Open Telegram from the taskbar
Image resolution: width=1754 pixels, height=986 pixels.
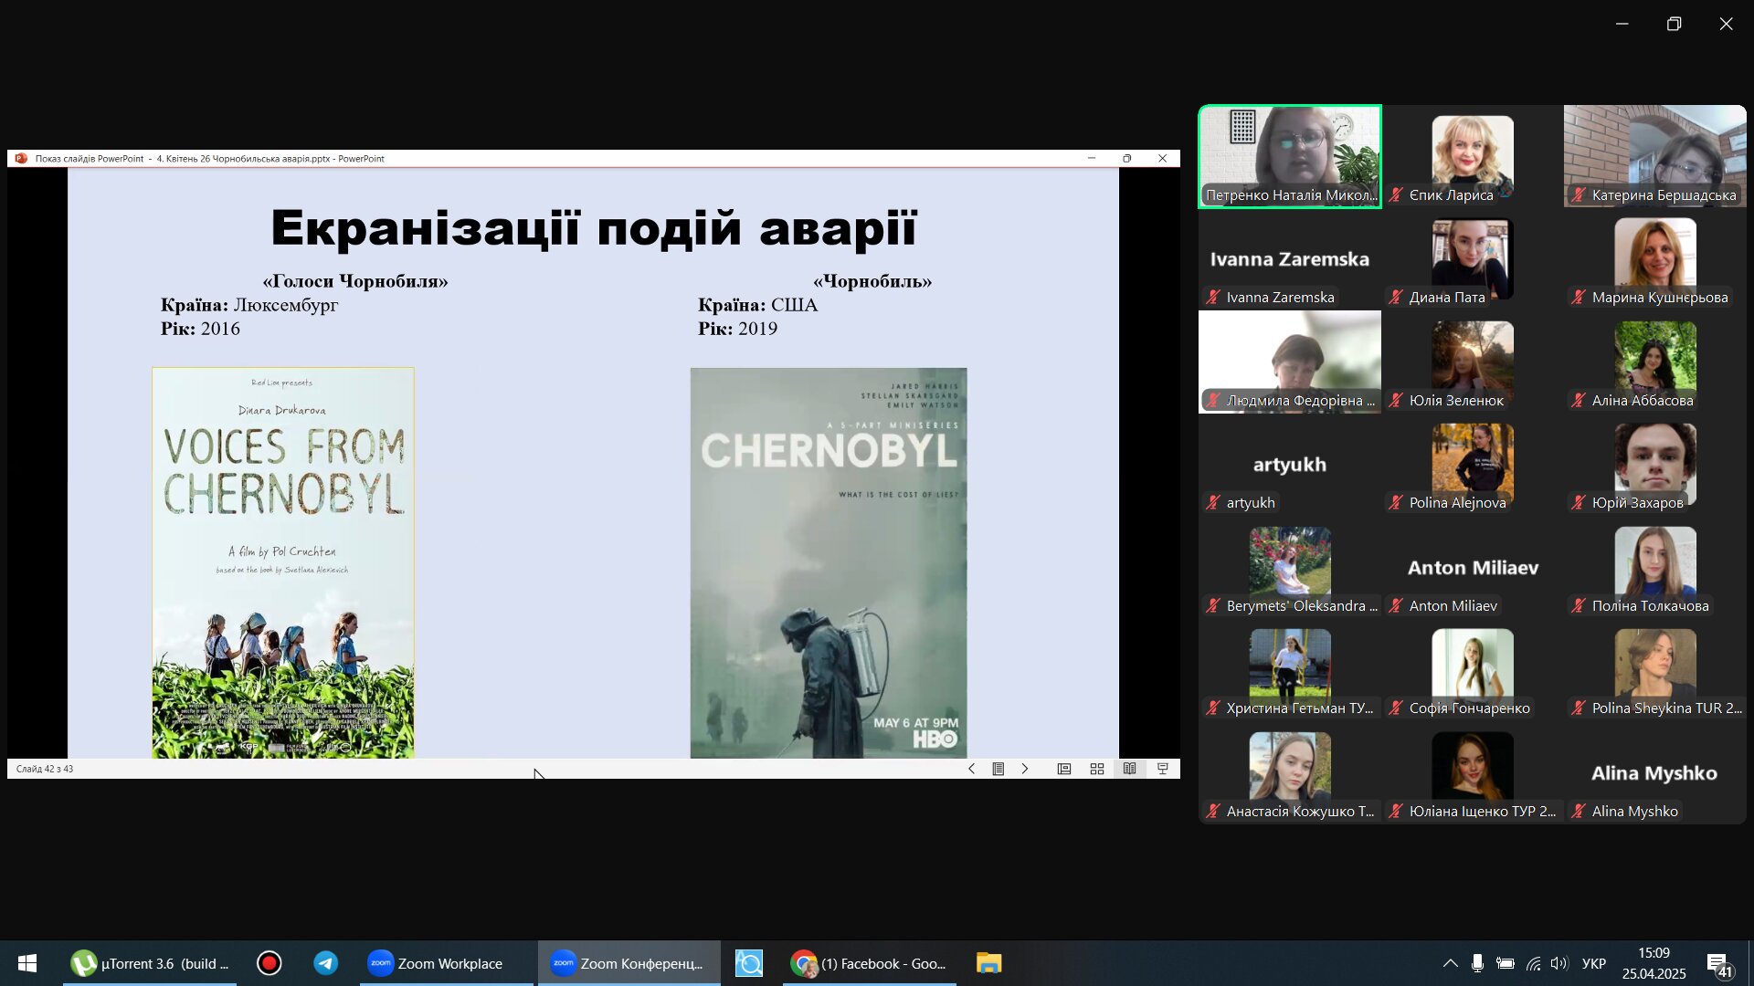pos(326,963)
